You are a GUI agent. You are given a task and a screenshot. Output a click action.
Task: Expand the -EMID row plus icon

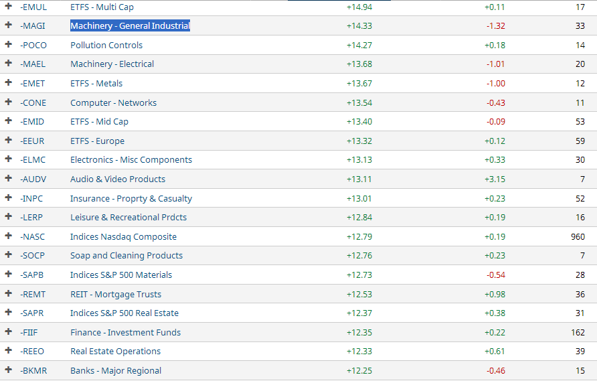click(8, 121)
